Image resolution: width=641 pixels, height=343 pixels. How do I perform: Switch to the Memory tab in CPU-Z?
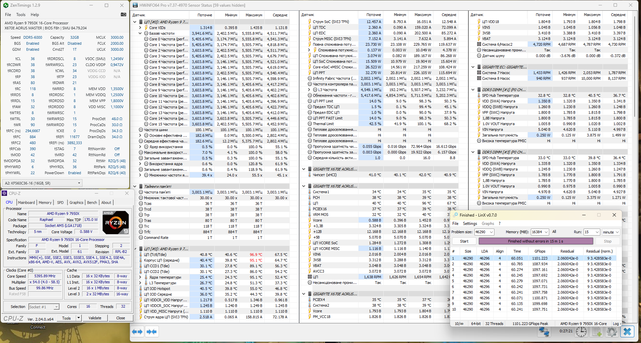coord(45,203)
